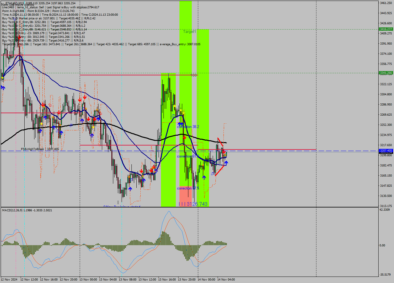Click the tema_h1_status Sell info line
This screenshot has height=283, width=394.
coord(50,7)
